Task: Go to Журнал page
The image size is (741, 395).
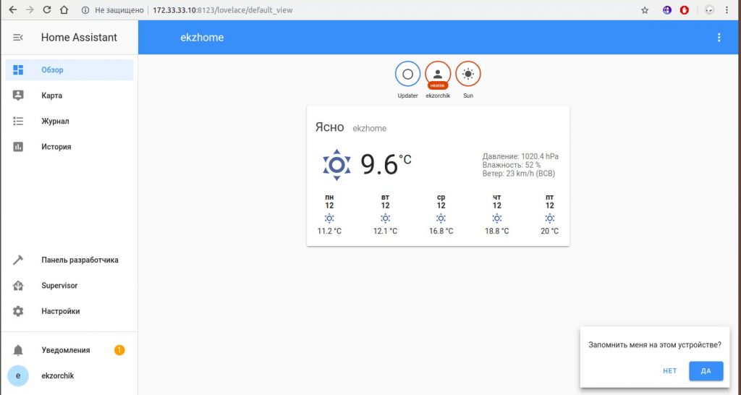Action: coord(55,122)
